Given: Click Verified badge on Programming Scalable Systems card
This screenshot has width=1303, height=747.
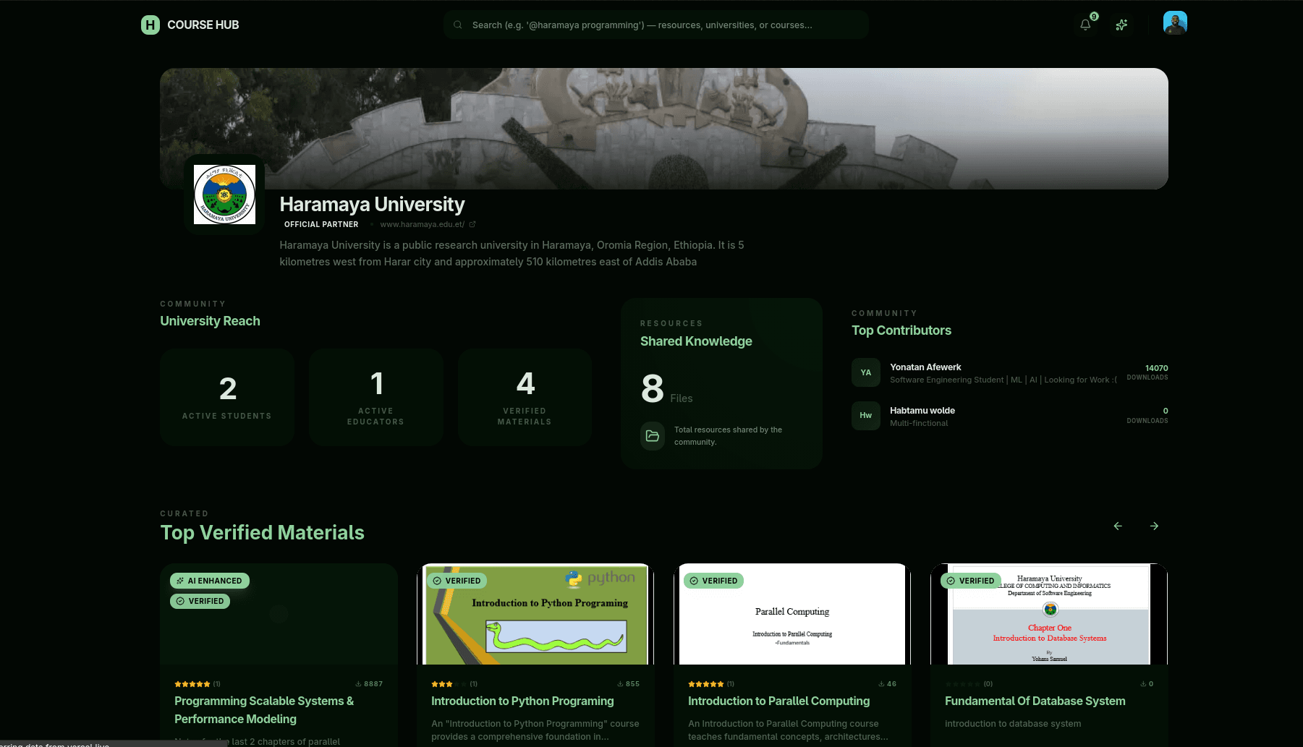Looking at the screenshot, I should point(200,601).
